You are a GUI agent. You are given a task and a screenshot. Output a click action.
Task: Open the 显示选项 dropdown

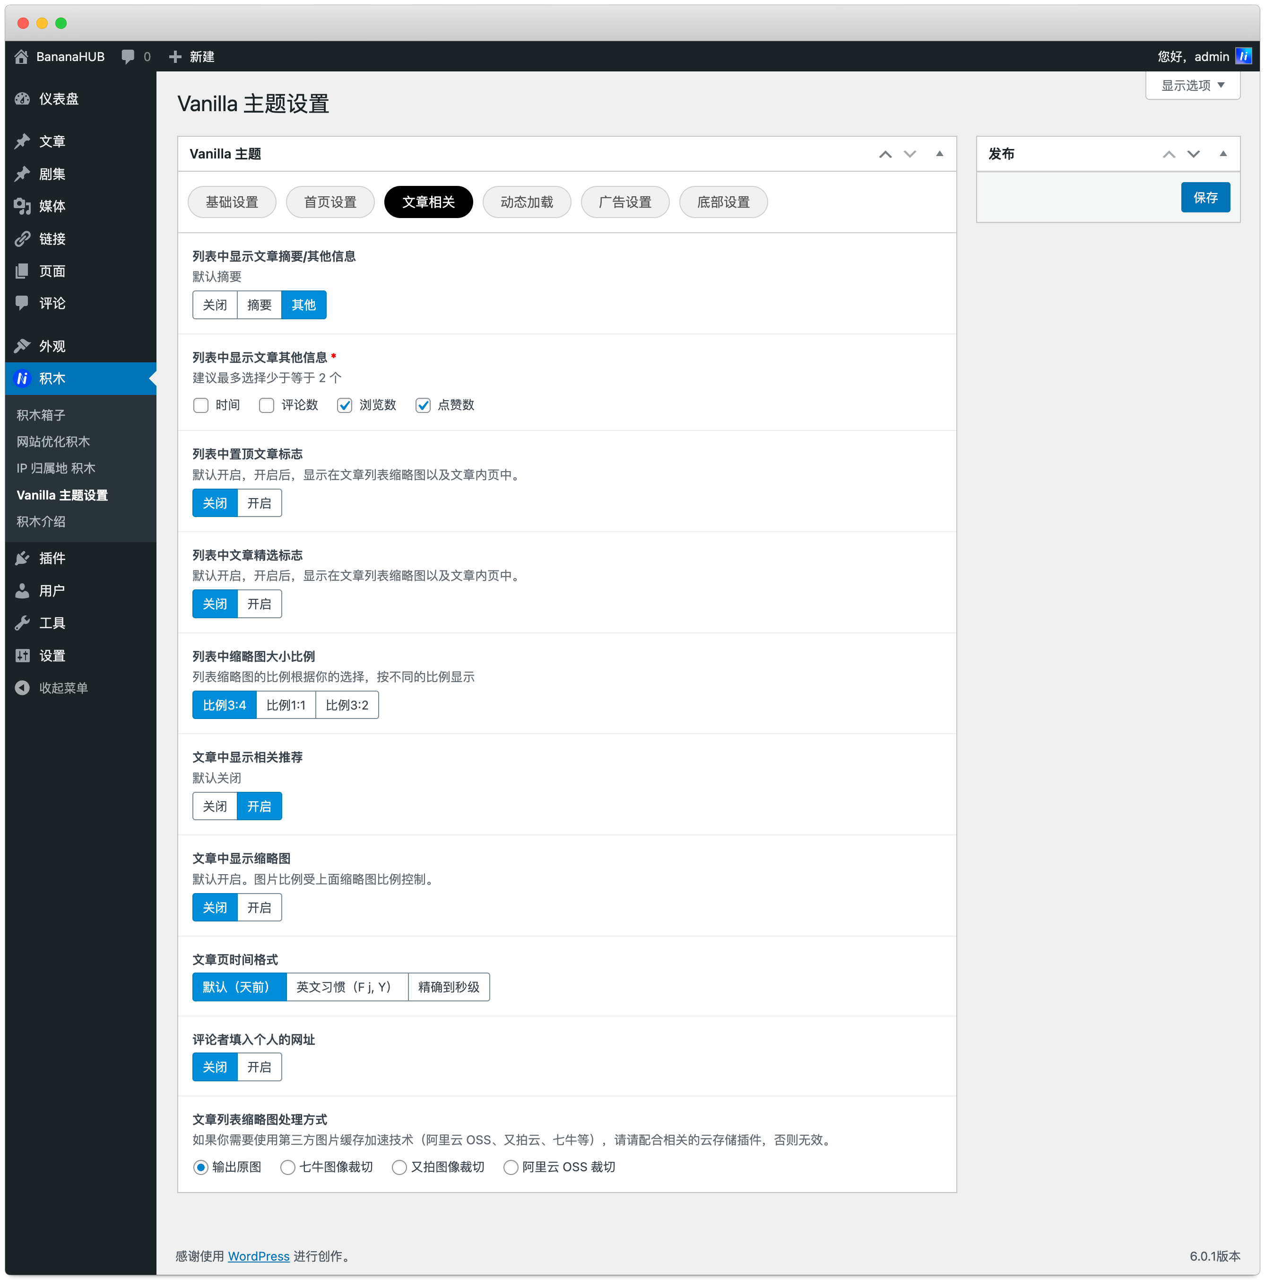click(x=1192, y=86)
